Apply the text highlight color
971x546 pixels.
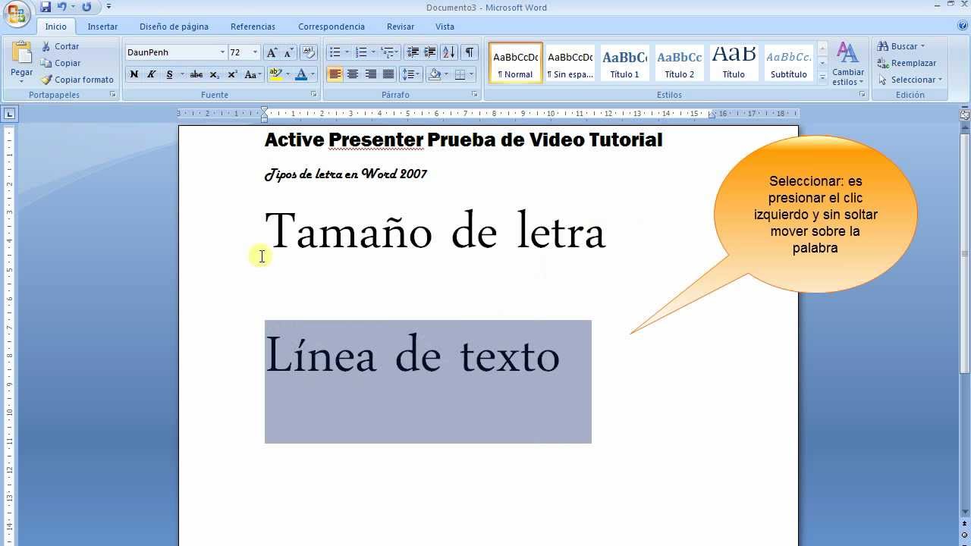[276, 74]
